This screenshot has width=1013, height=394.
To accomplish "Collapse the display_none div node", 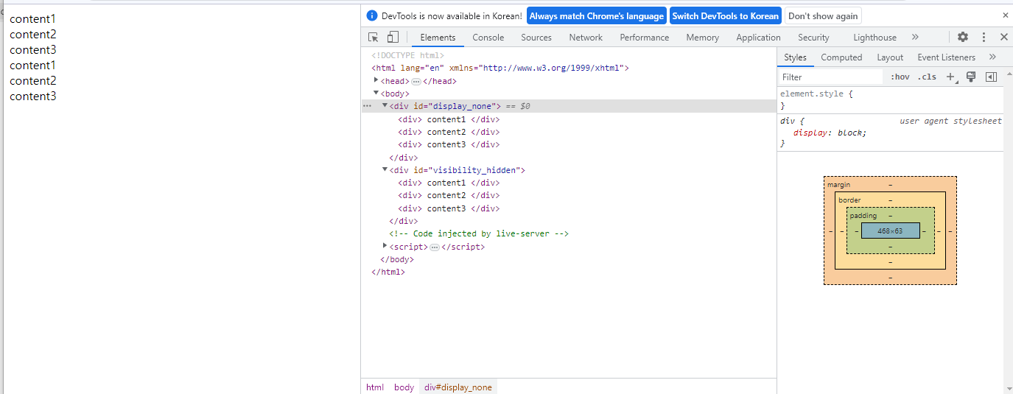I will click(x=385, y=105).
